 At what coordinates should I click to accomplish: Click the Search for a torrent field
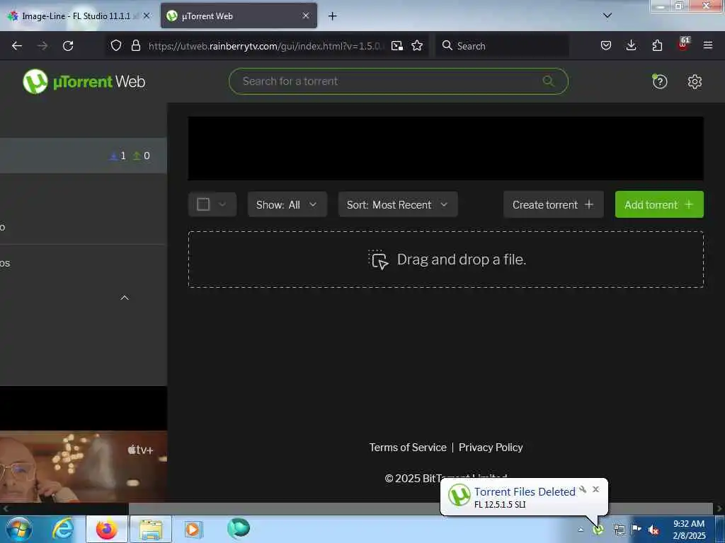point(398,81)
